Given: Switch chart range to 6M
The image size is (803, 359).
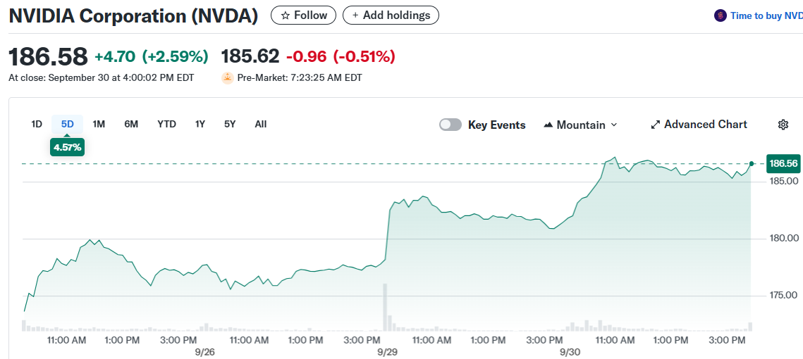Looking at the screenshot, I should click(x=131, y=124).
